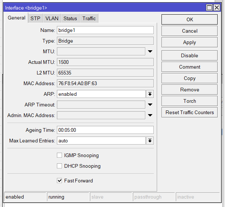Click the 'inactive' status bar entry
Image resolution: width=225 pixels, height=207 pixels.
coord(198,197)
